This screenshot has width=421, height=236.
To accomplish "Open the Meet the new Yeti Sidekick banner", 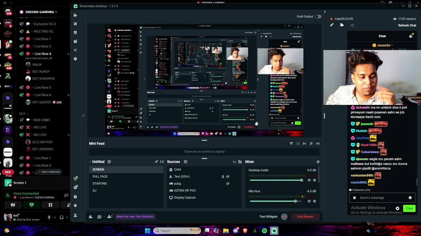I will click(135, 217).
